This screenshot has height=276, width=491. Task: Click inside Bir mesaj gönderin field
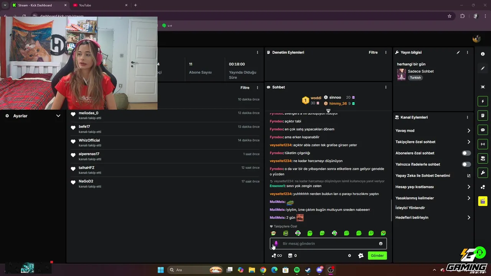point(328,243)
